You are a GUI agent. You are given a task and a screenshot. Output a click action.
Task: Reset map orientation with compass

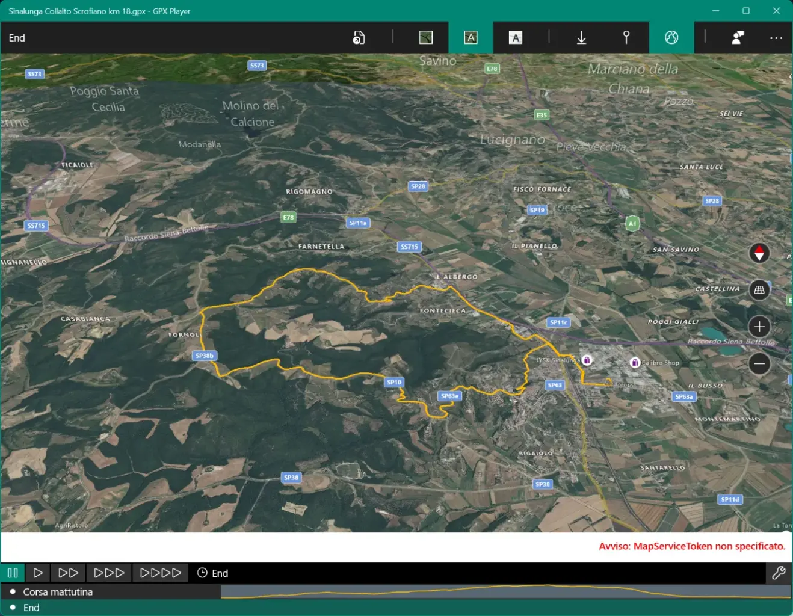[x=759, y=254]
